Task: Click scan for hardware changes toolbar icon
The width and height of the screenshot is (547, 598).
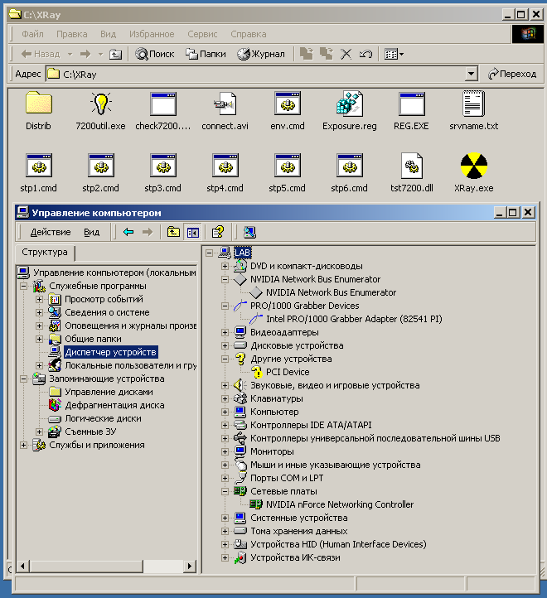Action: click(249, 232)
